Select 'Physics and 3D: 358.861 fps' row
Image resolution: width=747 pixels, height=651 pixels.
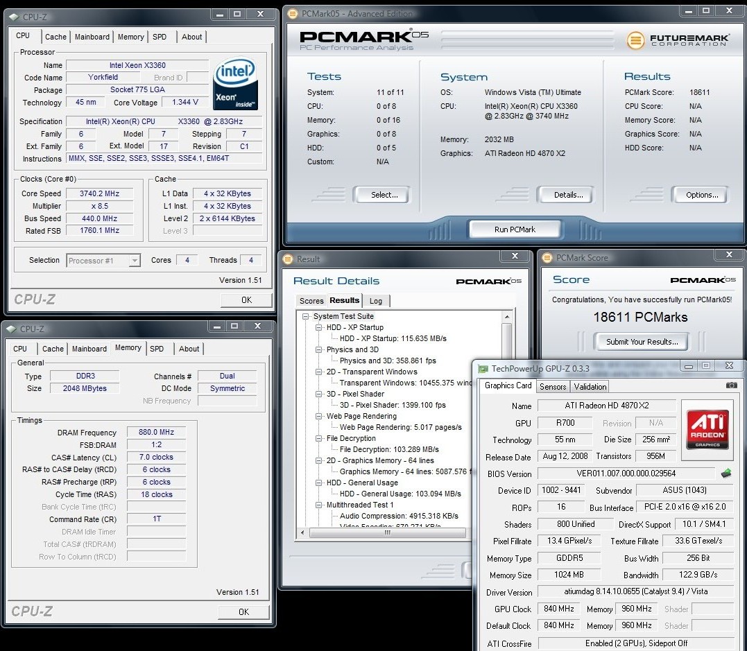point(388,361)
